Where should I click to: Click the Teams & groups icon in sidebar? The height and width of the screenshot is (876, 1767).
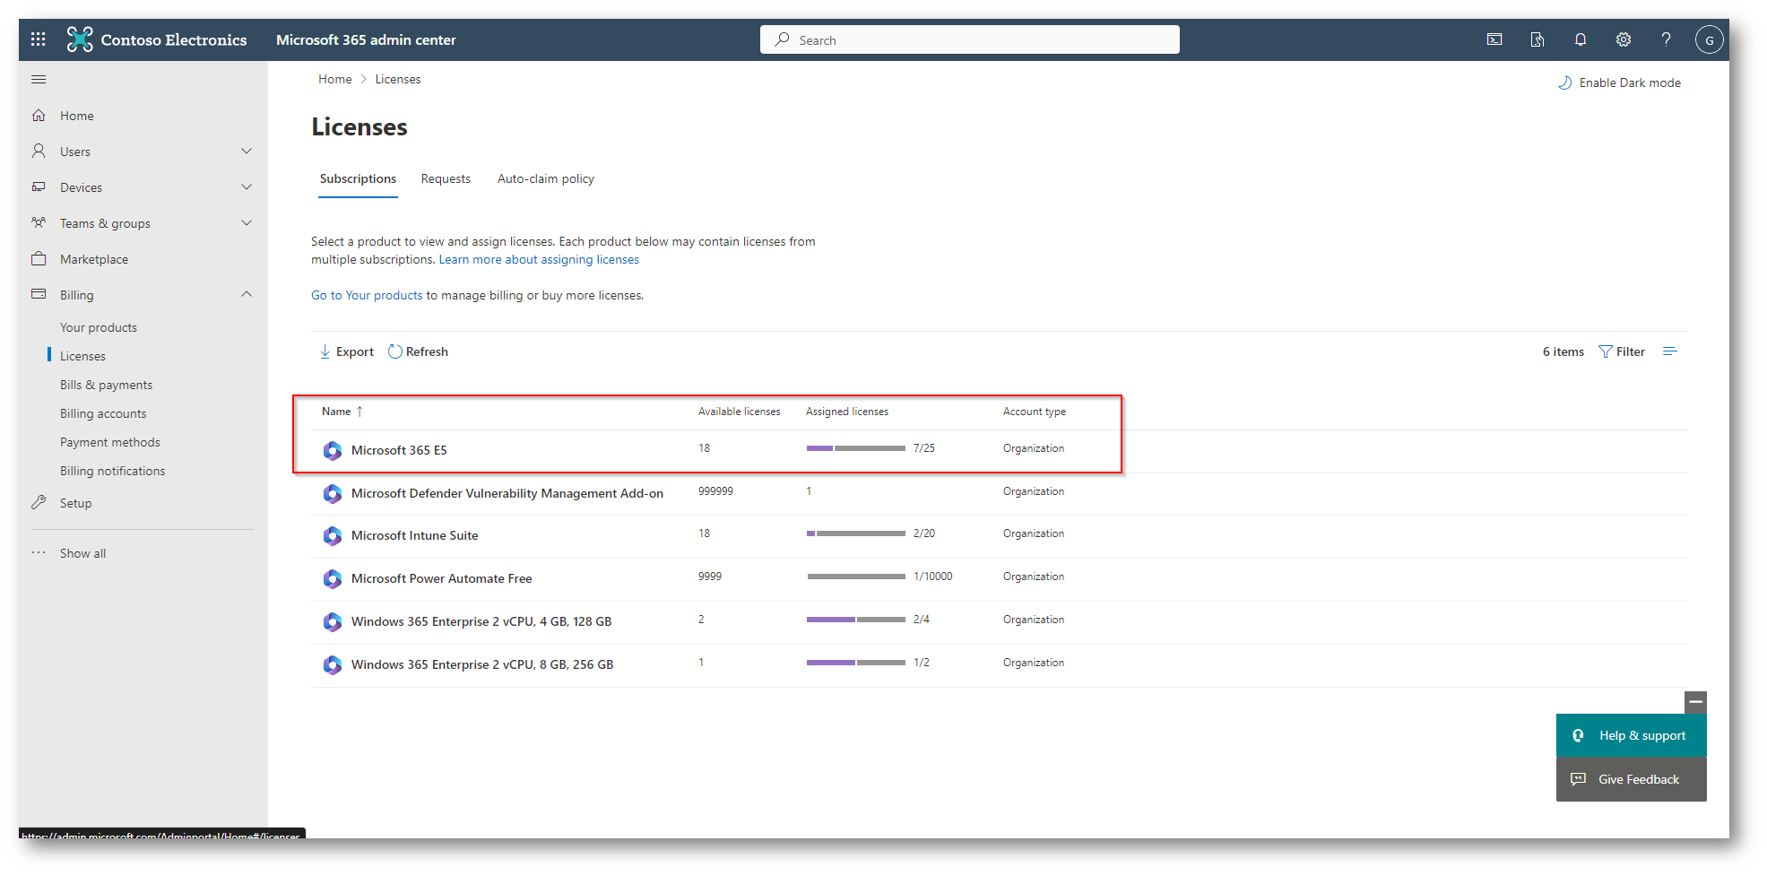[x=39, y=222]
